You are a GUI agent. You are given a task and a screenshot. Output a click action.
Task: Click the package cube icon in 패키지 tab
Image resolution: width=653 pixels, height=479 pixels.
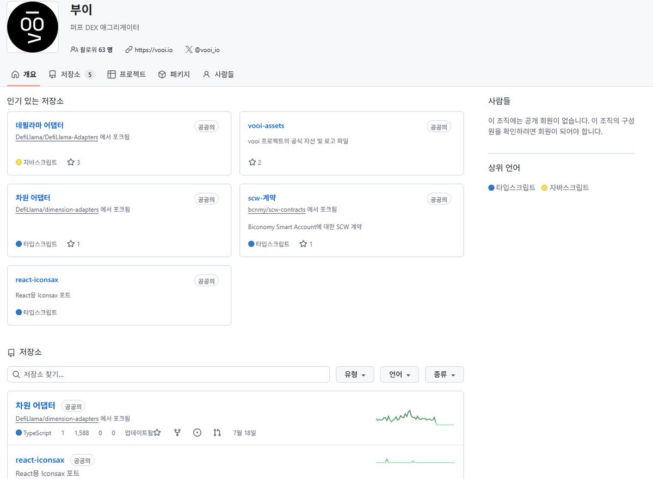pyautogui.click(x=162, y=75)
